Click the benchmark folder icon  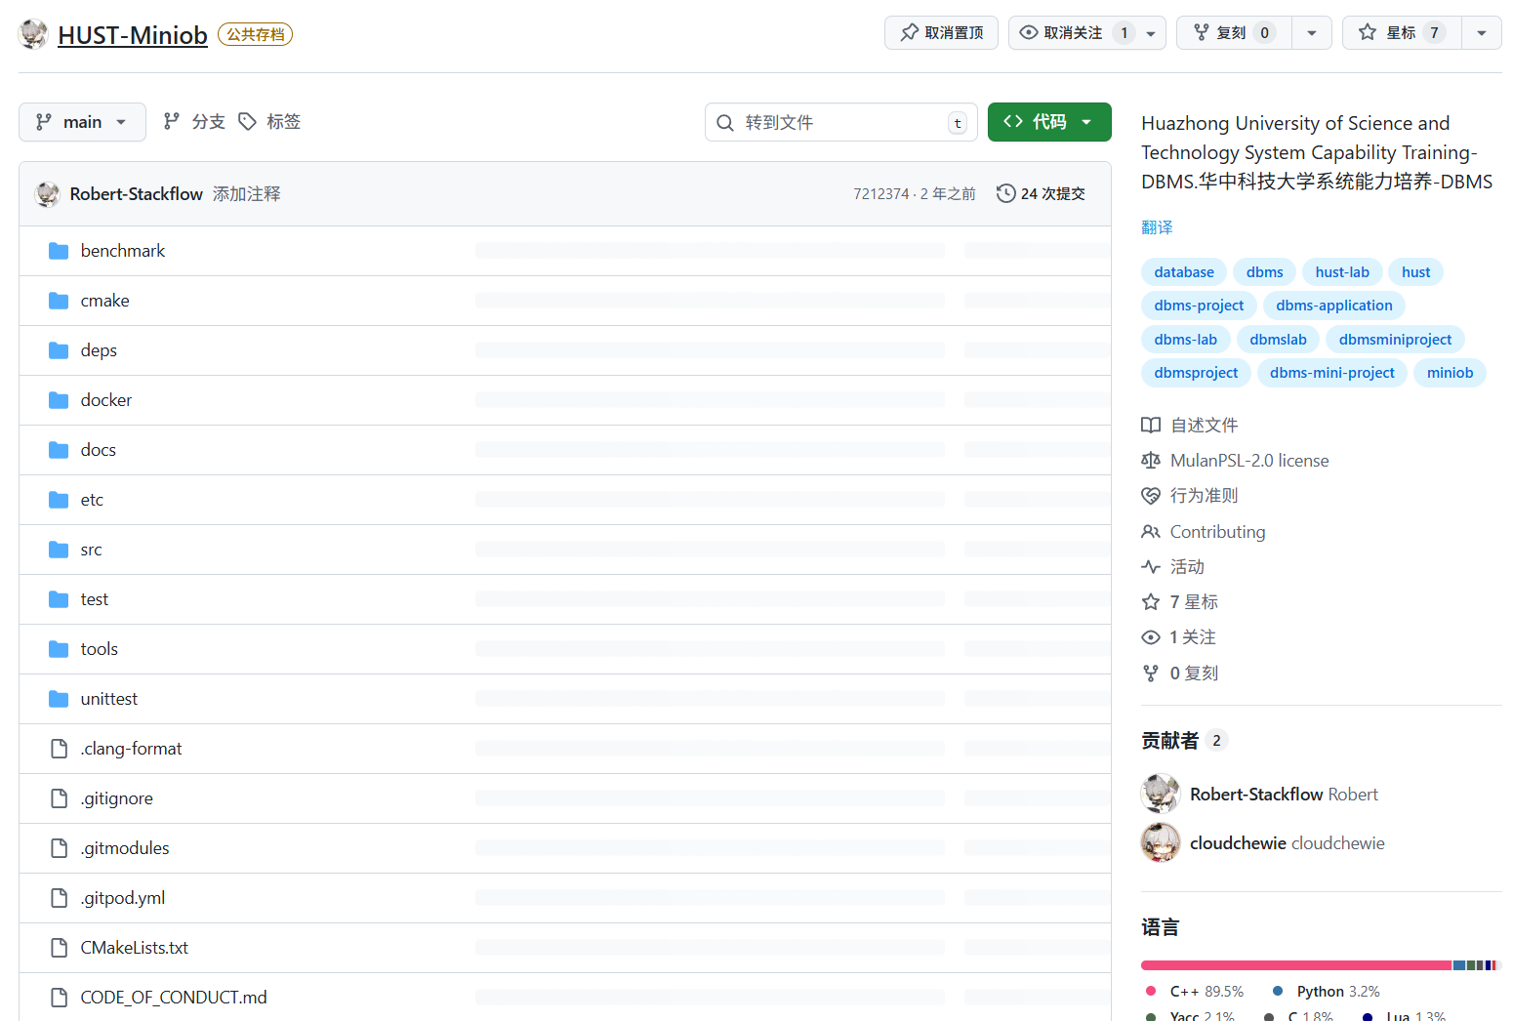point(59,251)
